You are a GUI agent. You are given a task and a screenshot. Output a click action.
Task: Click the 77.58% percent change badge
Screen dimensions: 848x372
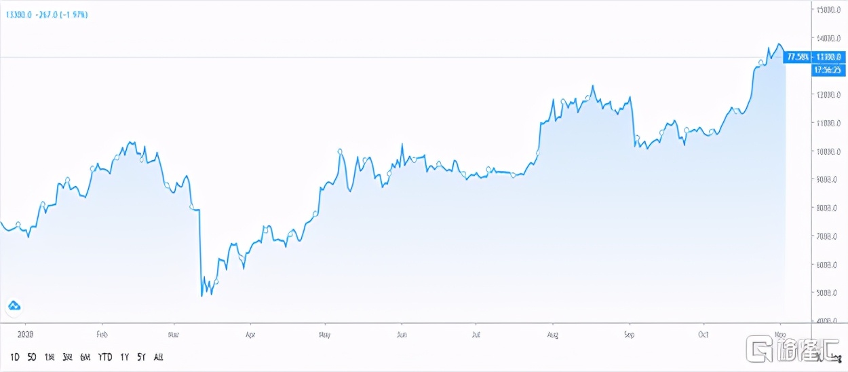tap(795, 57)
